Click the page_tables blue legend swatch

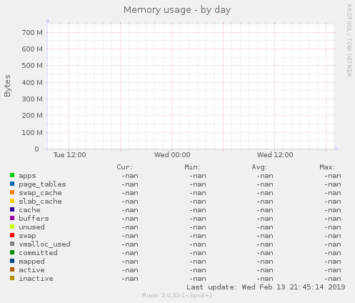12,184
